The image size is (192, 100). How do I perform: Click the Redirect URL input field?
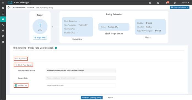[81, 85]
